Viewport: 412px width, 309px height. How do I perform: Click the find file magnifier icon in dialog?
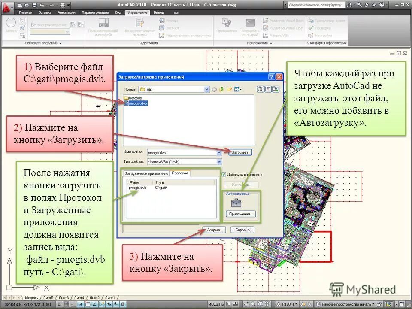click(260, 89)
